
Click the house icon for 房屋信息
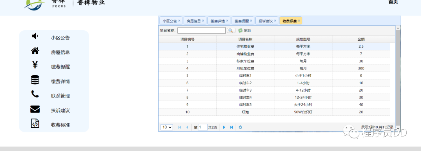pyautogui.click(x=35, y=50)
